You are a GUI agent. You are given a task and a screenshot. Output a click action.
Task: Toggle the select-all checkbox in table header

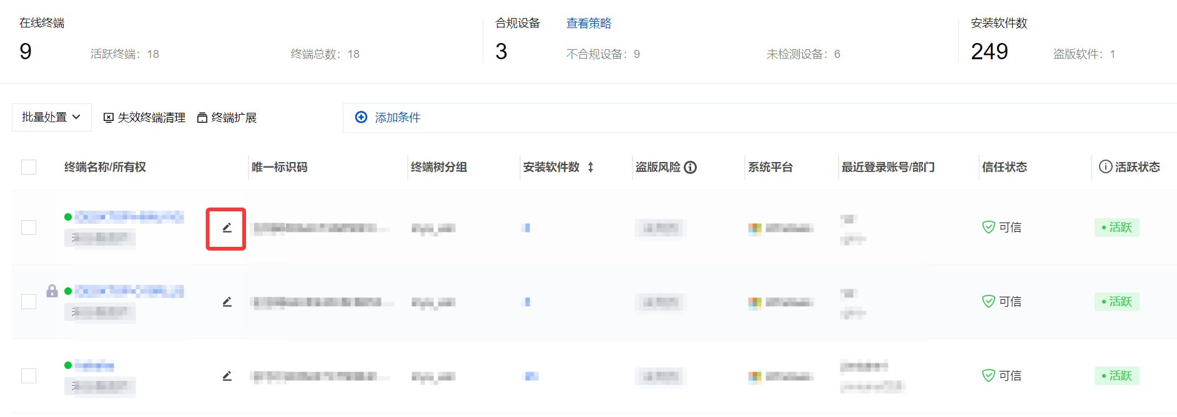pyautogui.click(x=29, y=167)
